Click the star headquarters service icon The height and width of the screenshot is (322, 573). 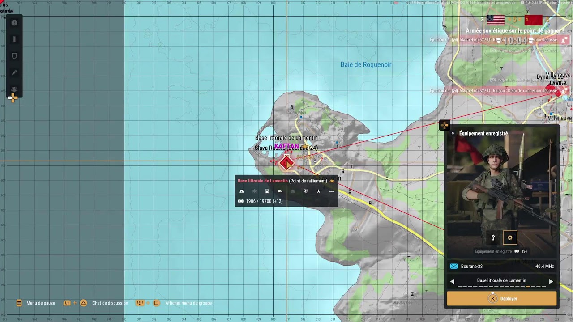319,191
